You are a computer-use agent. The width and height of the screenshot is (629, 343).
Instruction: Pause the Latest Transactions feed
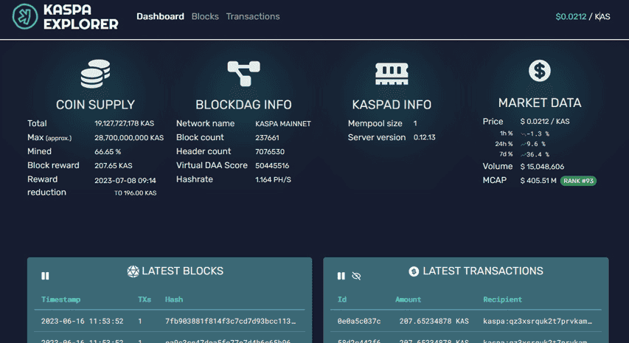tap(341, 276)
